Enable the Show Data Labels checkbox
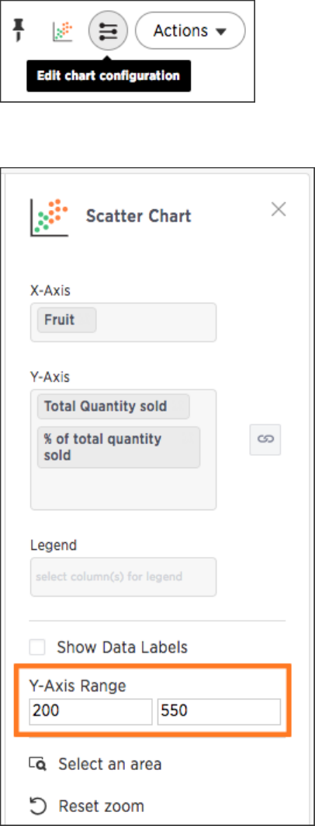The width and height of the screenshot is (315, 826). (37, 647)
